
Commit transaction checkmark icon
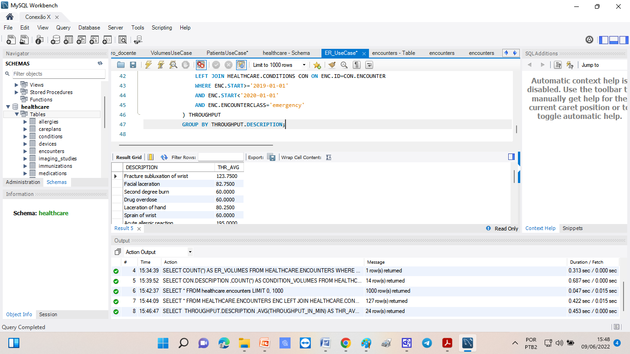pos(216,65)
